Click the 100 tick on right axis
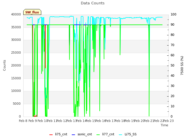Viewport: 186px width, 140px height. point(174,14)
